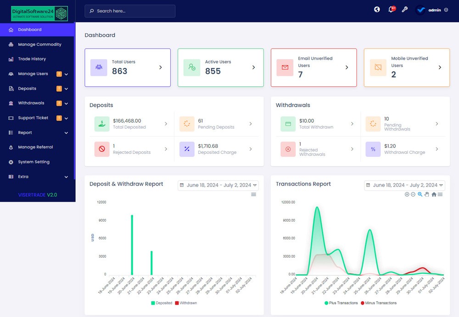459x317 pixels.
Task: Select the magnifier selection zoom chart tool
Action: point(420,194)
